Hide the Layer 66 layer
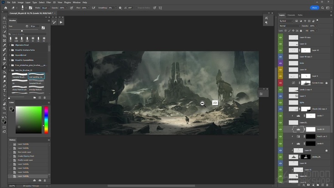The height and width of the screenshot is (188, 334). (281, 163)
